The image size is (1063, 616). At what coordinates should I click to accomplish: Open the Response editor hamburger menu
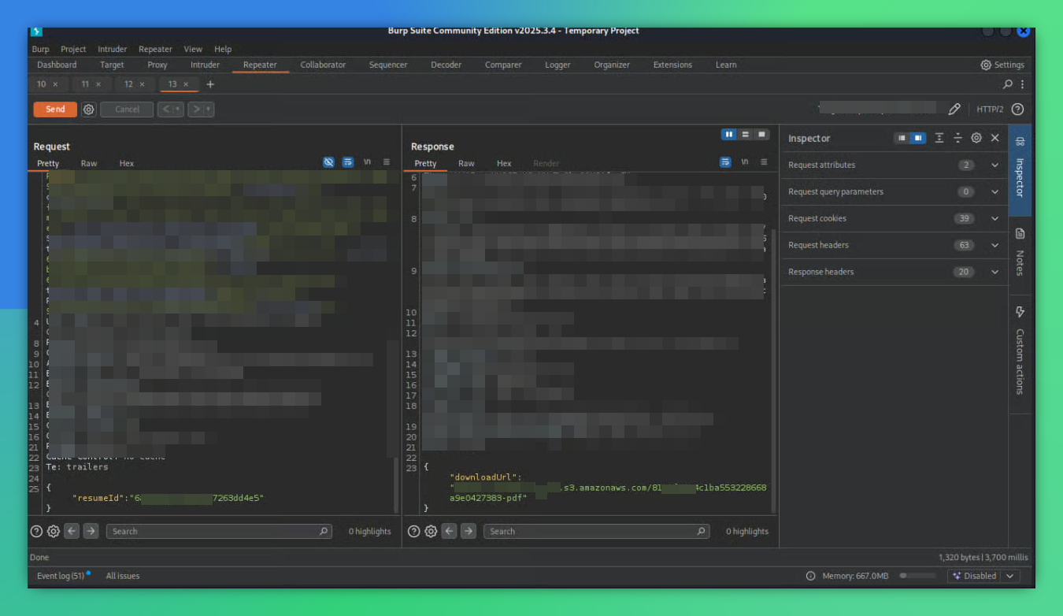click(764, 162)
